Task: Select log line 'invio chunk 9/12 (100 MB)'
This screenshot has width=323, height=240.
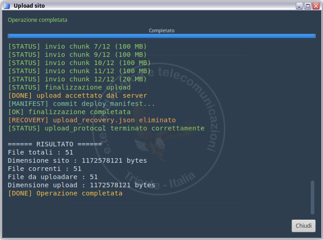Action: click(x=77, y=55)
